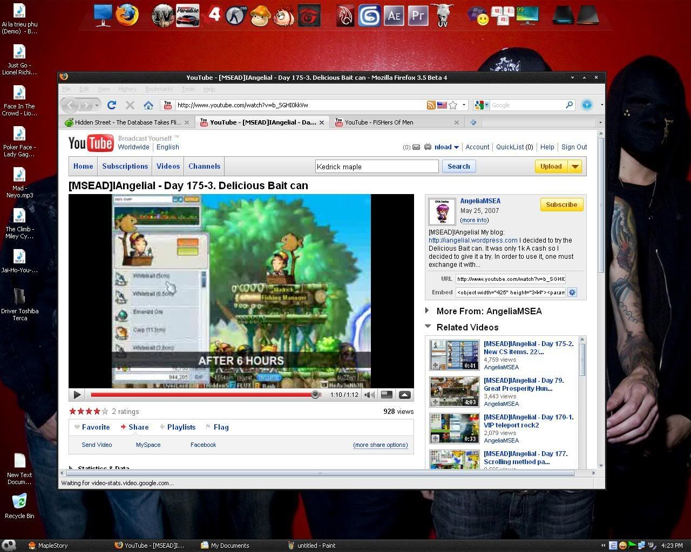This screenshot has height=552, width=691.
Task: Open Yahoo Messenger smiley dock icon
Action: (478, 16)
